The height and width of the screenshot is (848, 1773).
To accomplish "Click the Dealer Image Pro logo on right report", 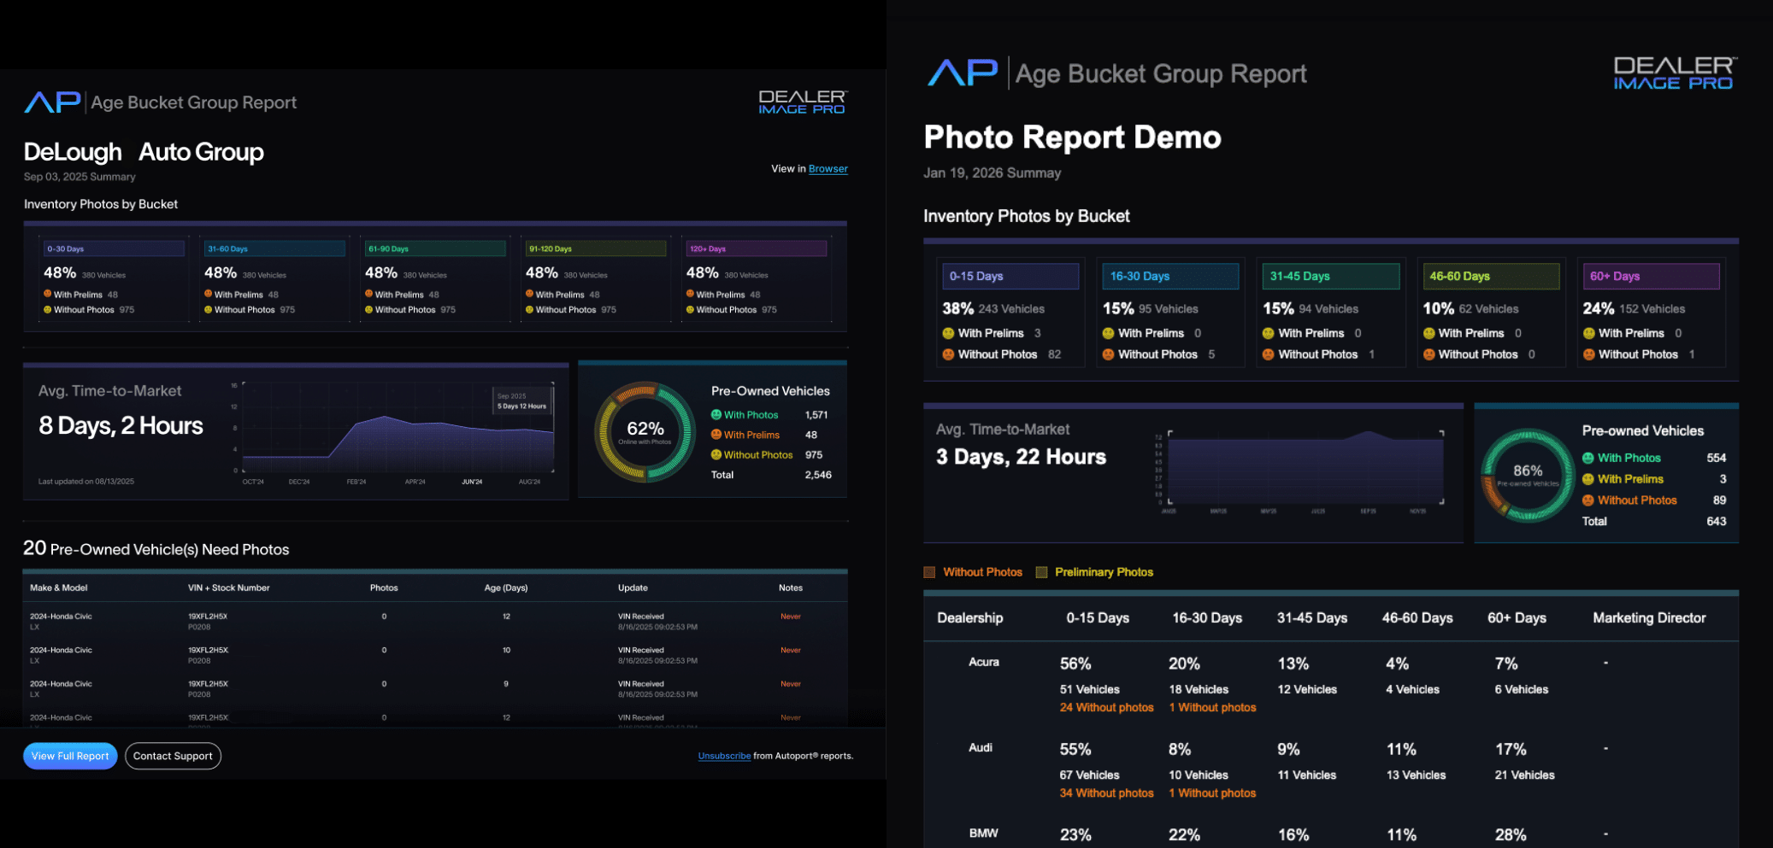I will pyautogui.click(x=1673, y=73).
